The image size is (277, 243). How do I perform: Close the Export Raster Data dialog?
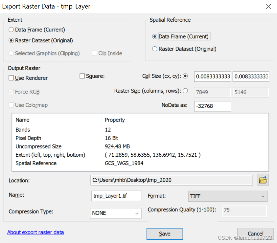click(x=268, y=6)
